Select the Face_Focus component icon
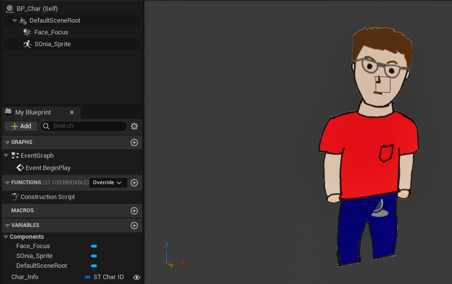 (27, 32)
